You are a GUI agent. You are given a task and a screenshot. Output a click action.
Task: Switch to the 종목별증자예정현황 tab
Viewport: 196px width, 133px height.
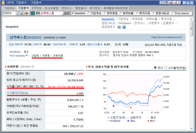116,8
